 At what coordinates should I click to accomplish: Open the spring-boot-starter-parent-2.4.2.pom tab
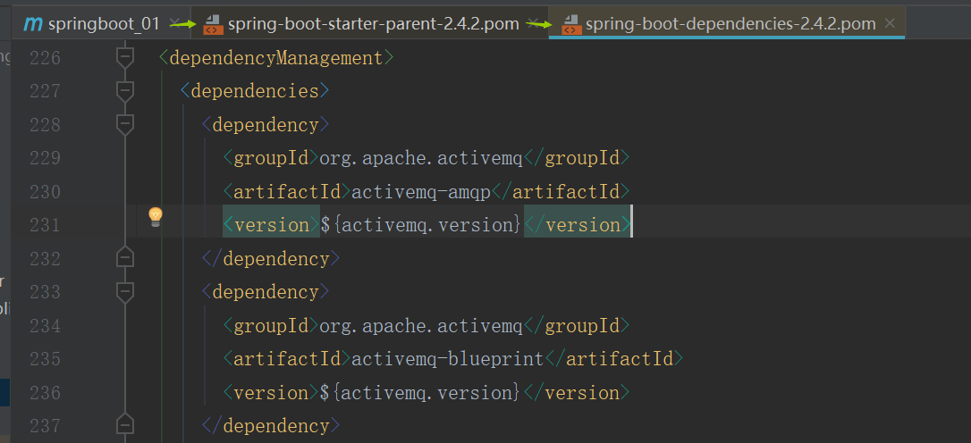pyautogui.click(x=369, y=24)
